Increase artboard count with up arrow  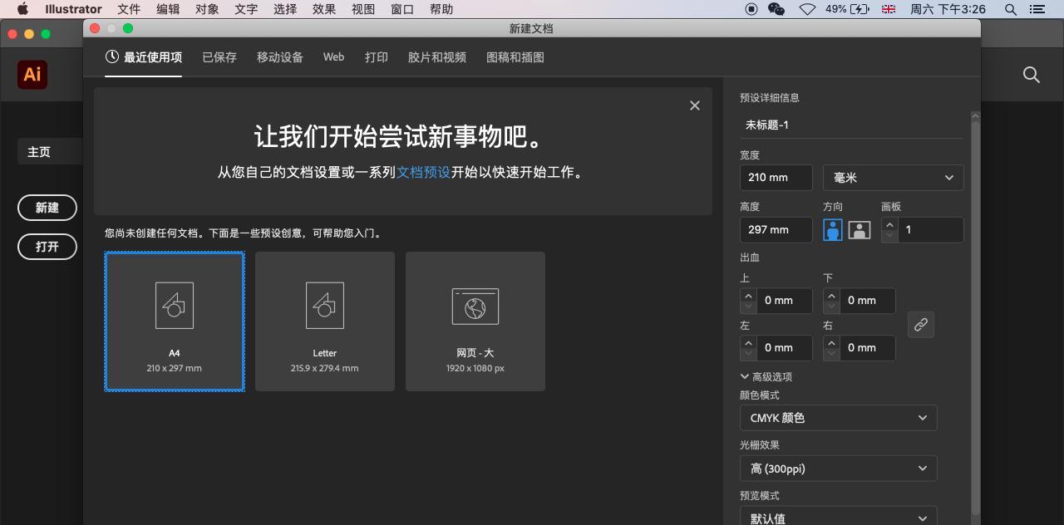point(889,224)
